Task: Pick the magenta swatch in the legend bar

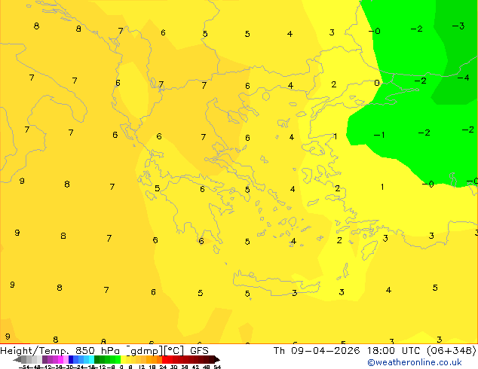Action: pos(60,359)
